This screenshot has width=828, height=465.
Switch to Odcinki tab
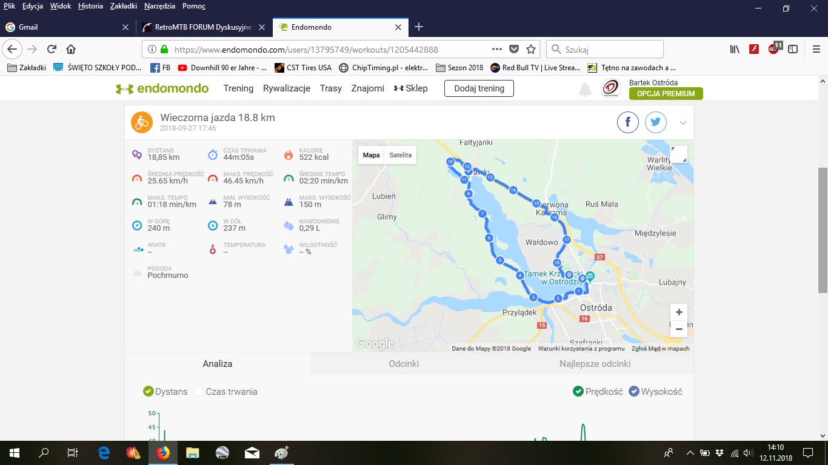[x=404, y=364]
